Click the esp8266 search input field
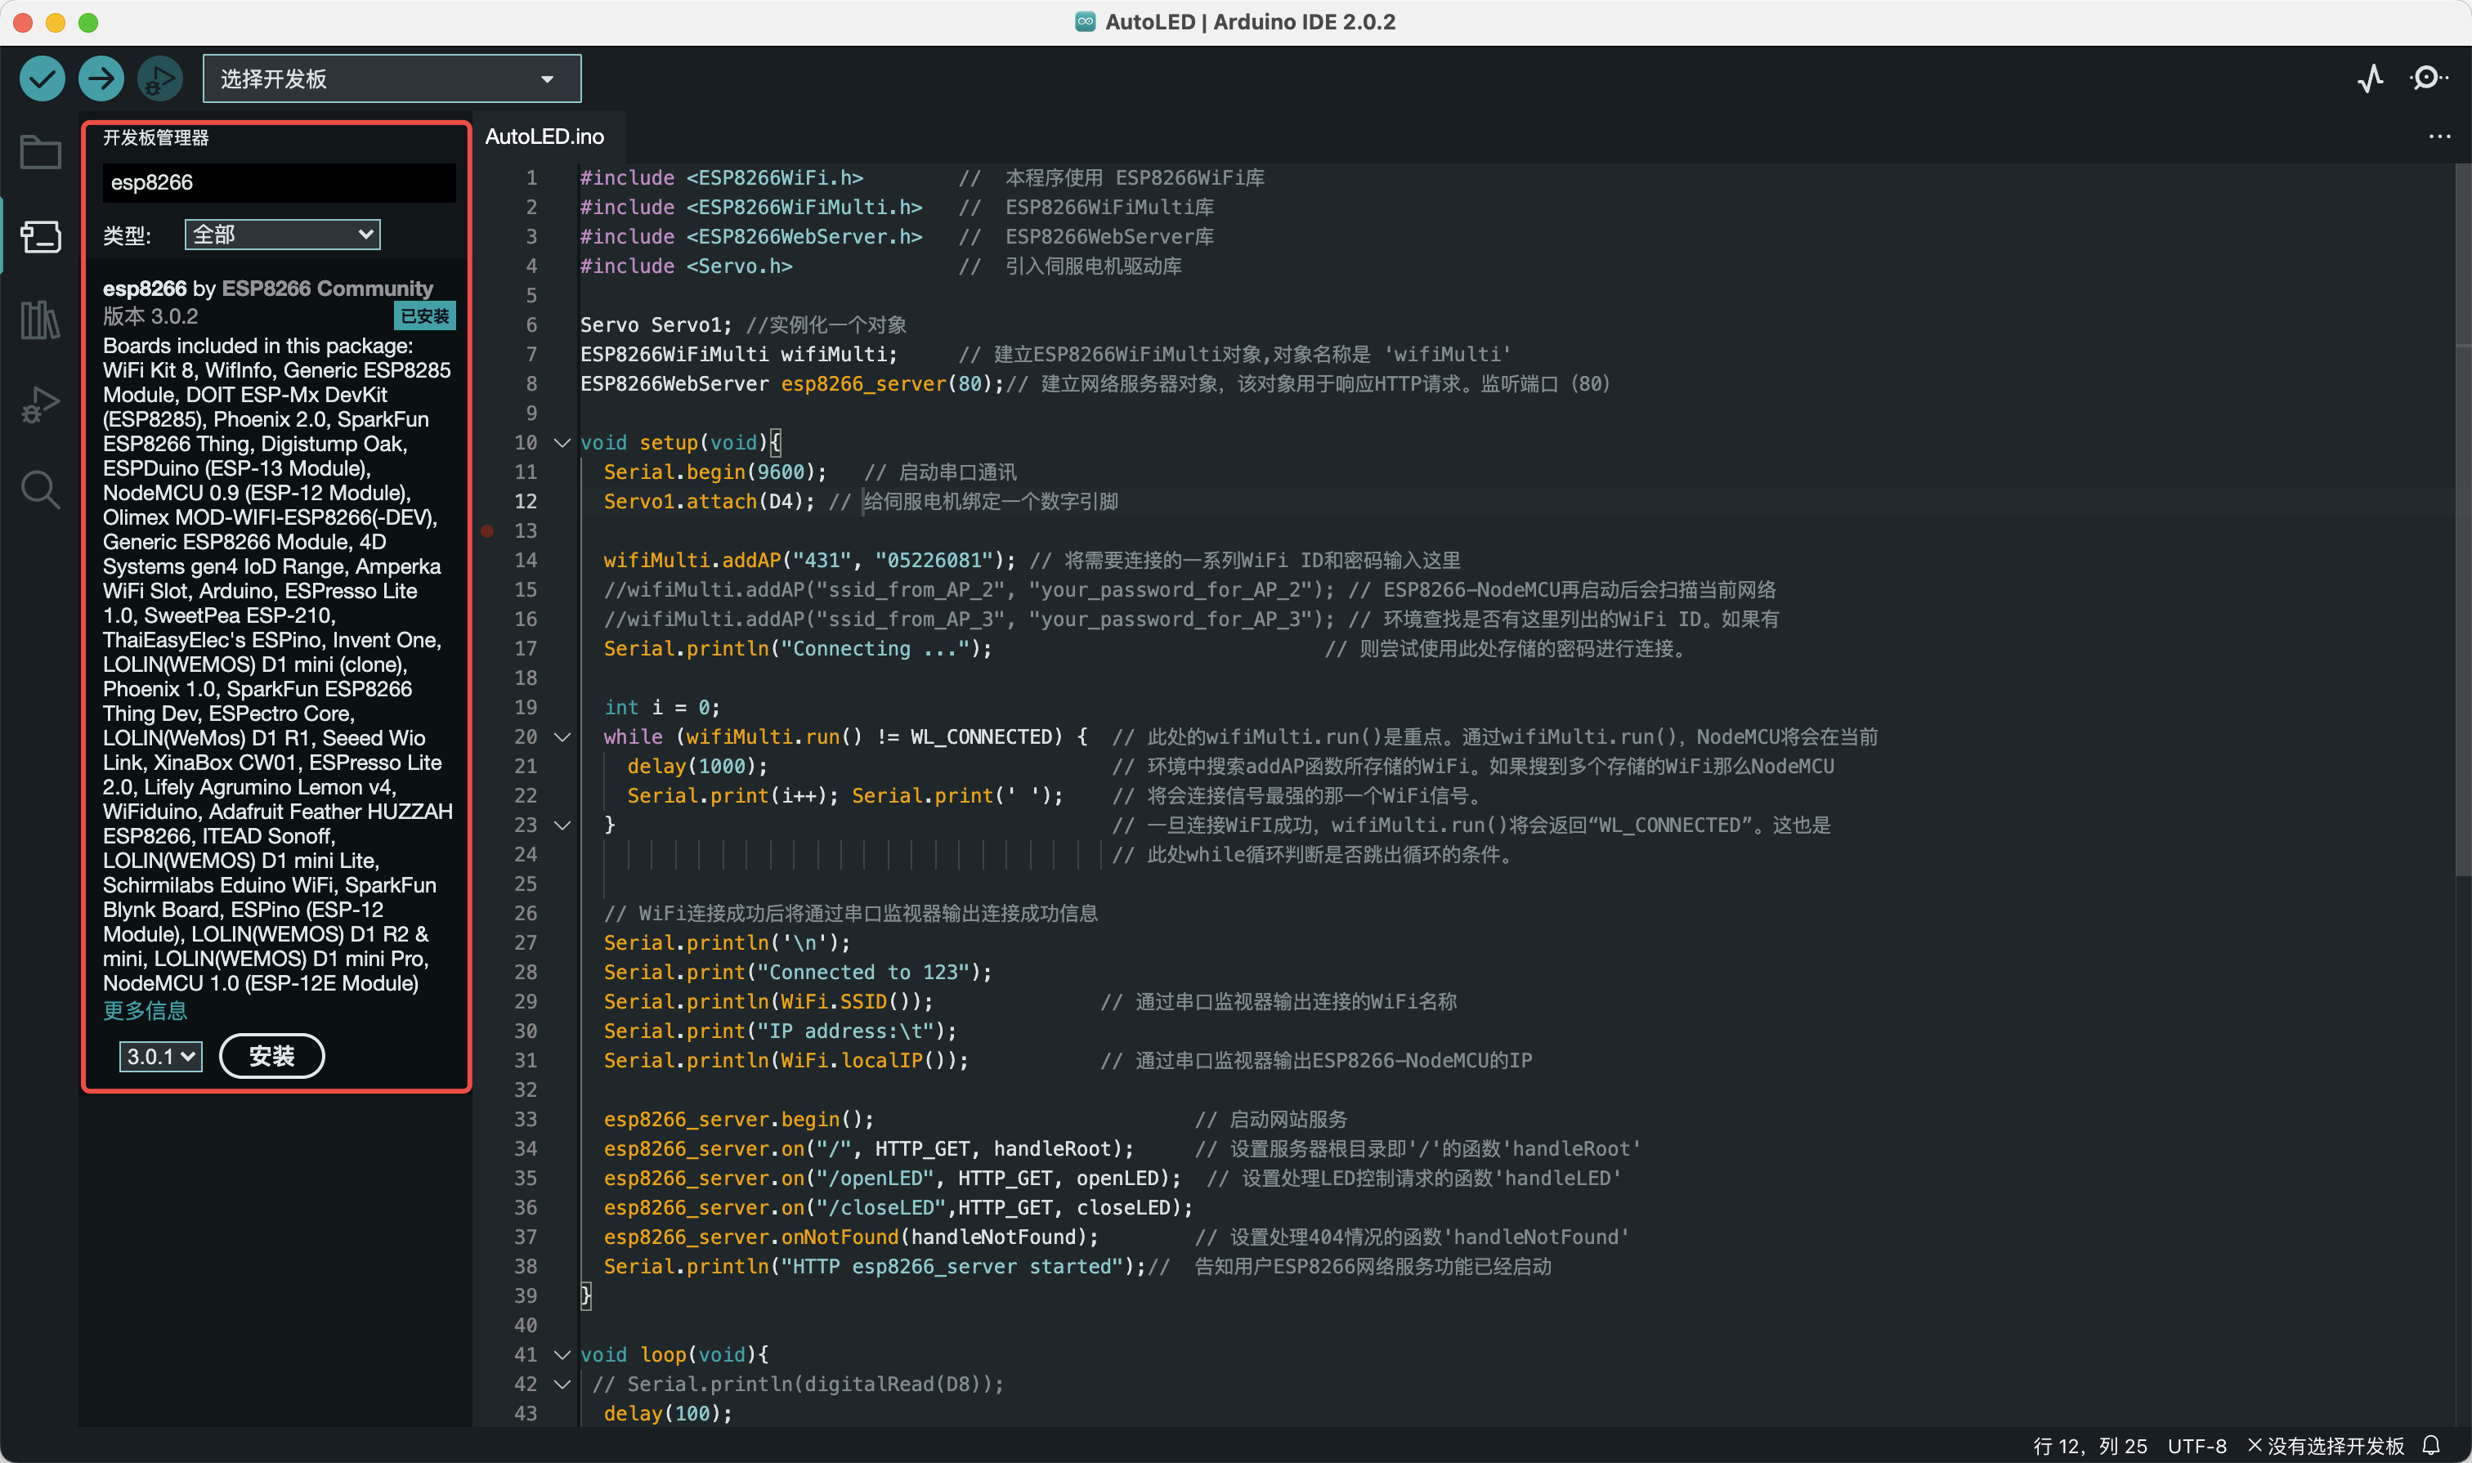This screenshot has width=2472, height=1463. (x=279, y=182)
